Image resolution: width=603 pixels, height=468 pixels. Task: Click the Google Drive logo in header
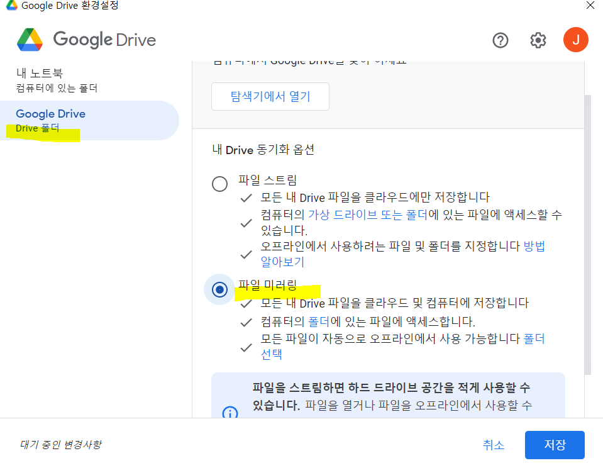pos(87,40)
